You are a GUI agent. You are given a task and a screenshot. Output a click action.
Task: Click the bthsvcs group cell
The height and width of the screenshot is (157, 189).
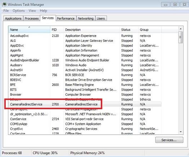tap(145, 100)
